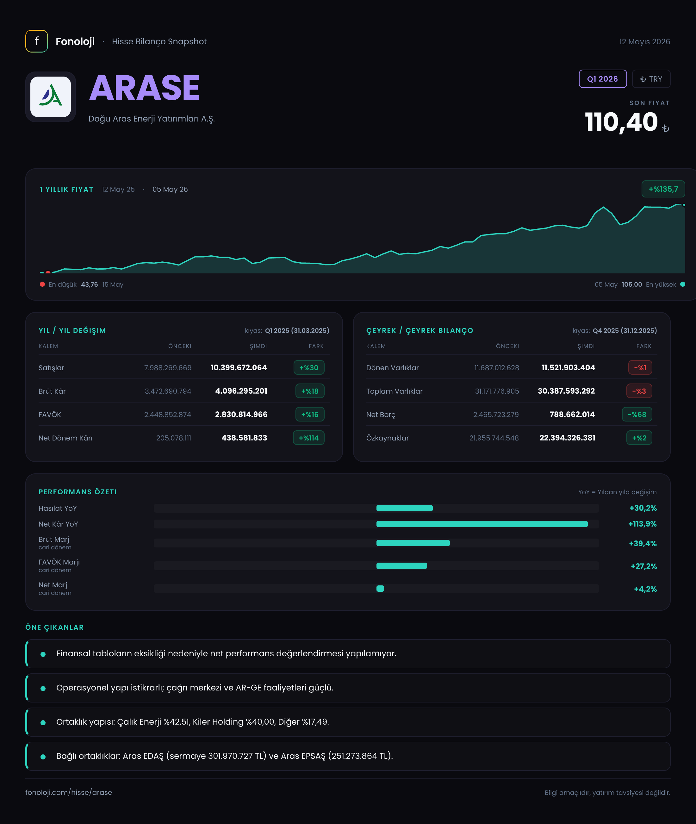Click the Toplam Varlıklar value 30.387.593.292
Viewport: 696px width, 824px height.
click(x=566, y=391)
